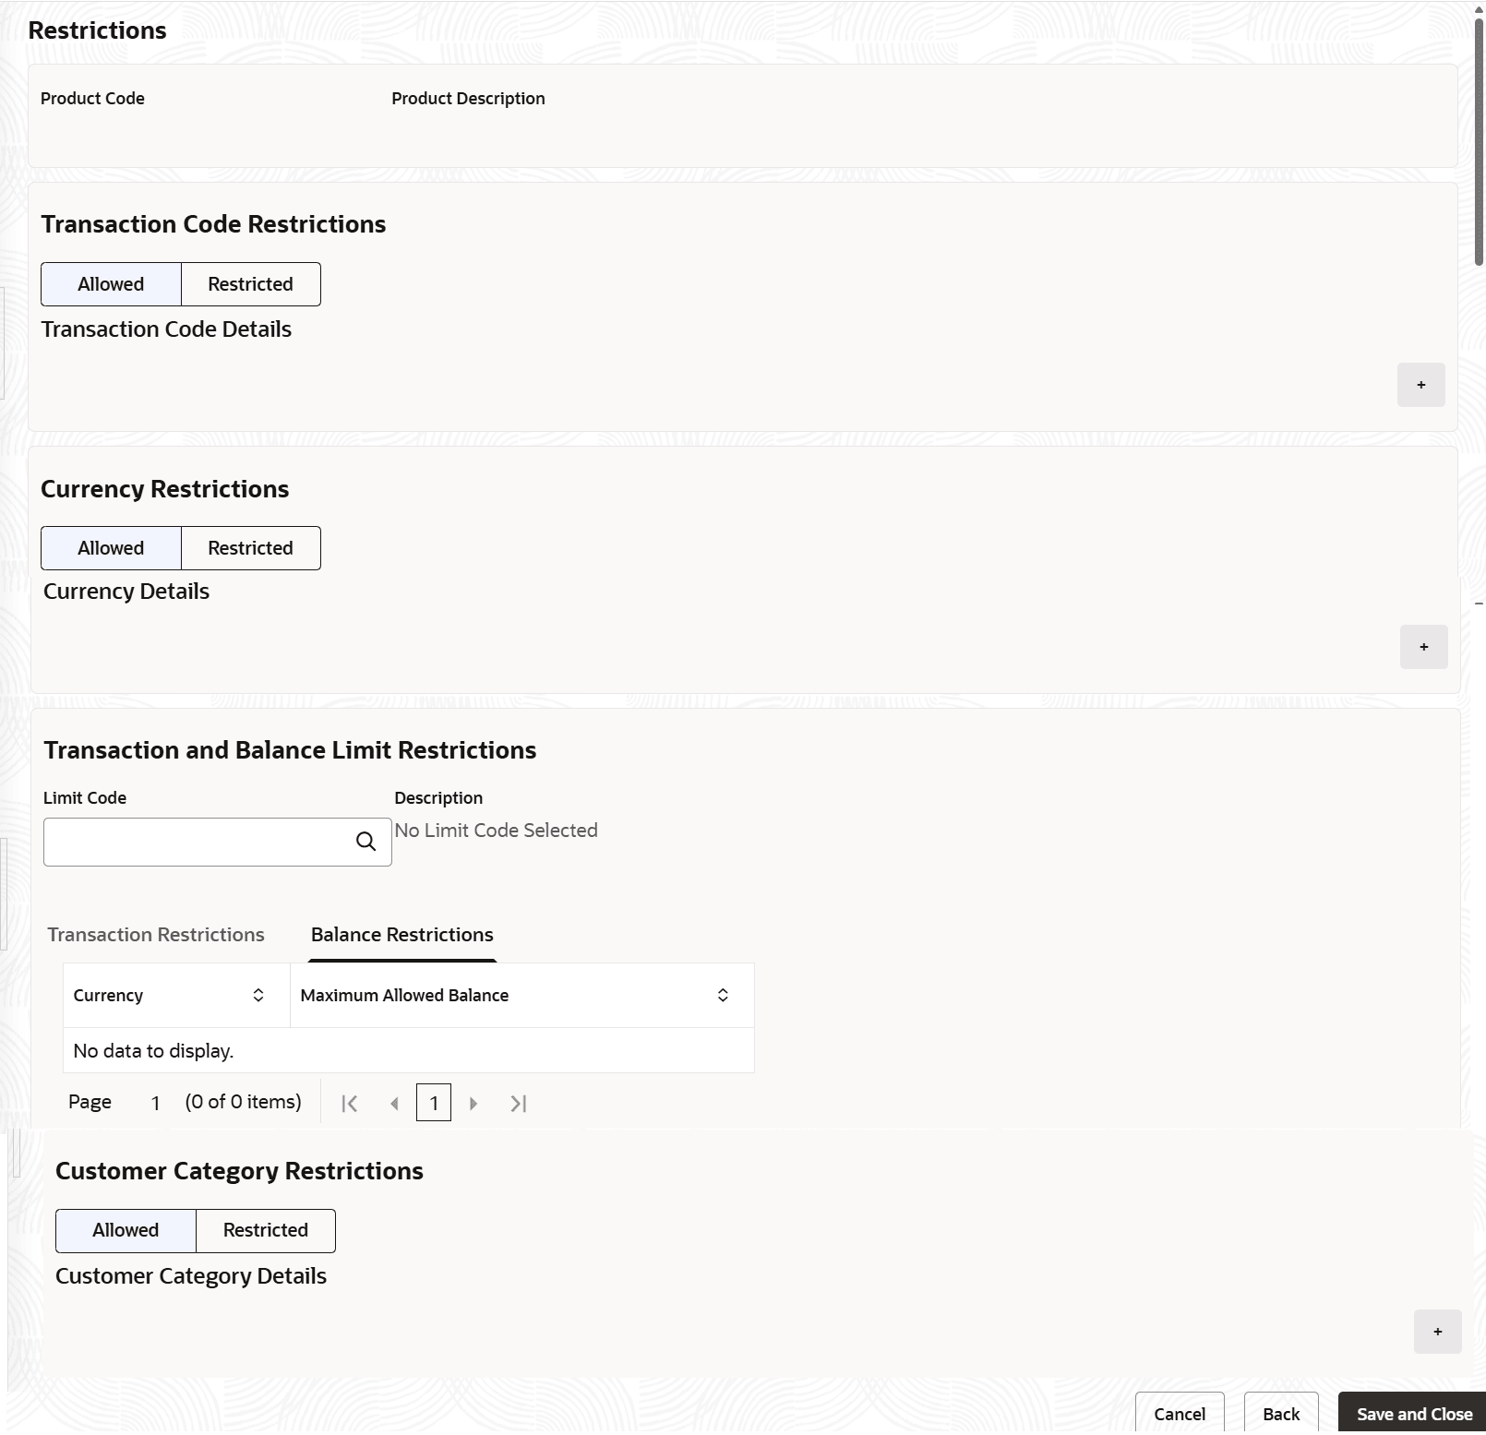Screen dimensions: 1486x1435
Task: Add a new Transaction Code detail
Action: coord(1420,385)
